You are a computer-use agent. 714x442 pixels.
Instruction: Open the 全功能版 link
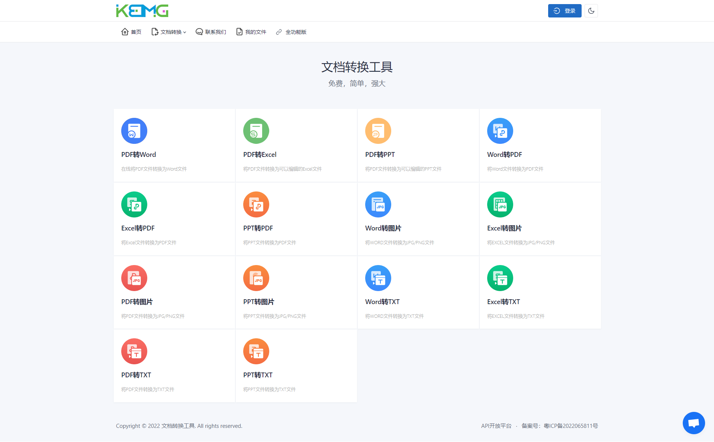pyautogui.click(x=291, y=32)
